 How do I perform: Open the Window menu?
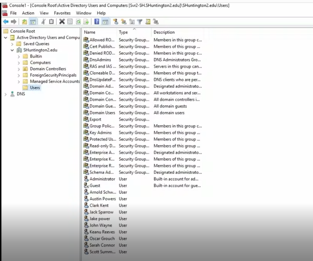click(x=84, y=13)
